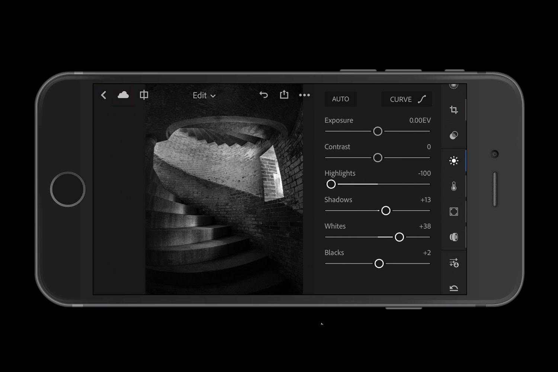Open the Color adjustments panel
The width and height of the screenshot is (558, 372).
[x=454, y=186]
